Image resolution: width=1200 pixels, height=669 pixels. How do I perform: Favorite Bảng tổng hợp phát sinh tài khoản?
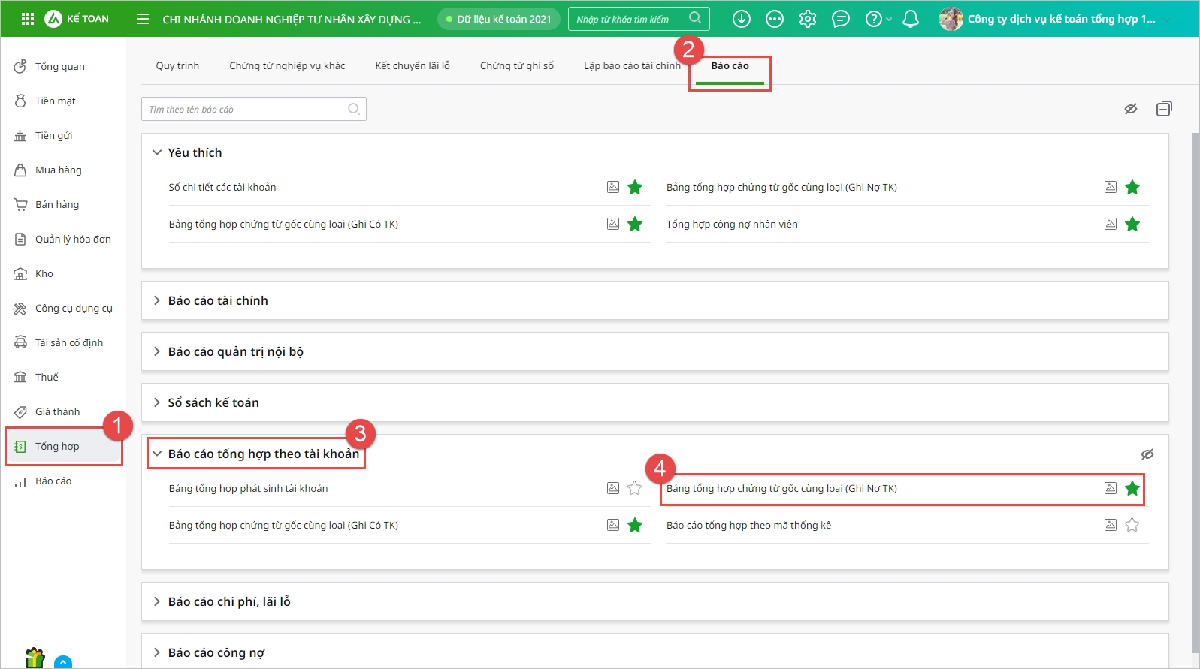tap(635, 488)
